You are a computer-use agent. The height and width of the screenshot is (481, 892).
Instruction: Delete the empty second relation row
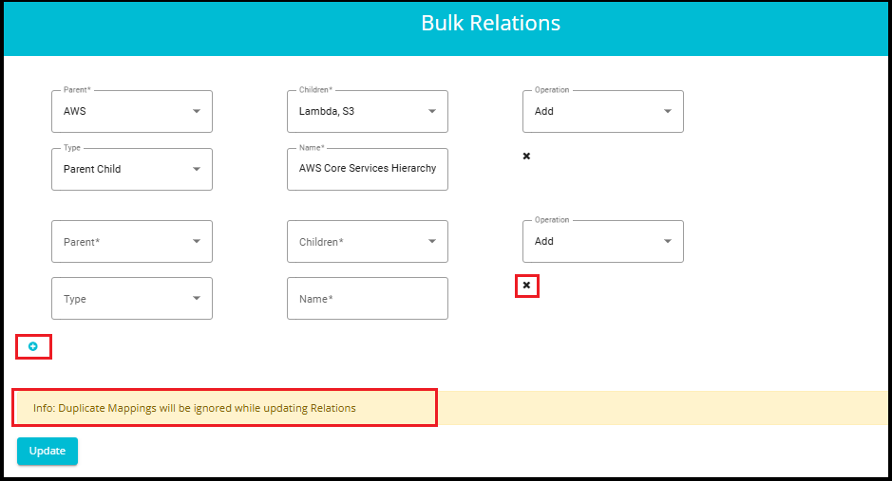tap(526, 285)
